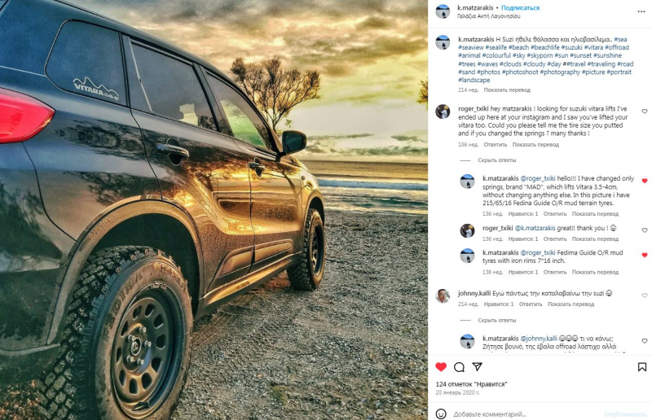Image resolution: width=652 pixels, height=420 pixels.
Task: Open k.matzarakis profile avatar in header
Action: (x=443, y=11)
